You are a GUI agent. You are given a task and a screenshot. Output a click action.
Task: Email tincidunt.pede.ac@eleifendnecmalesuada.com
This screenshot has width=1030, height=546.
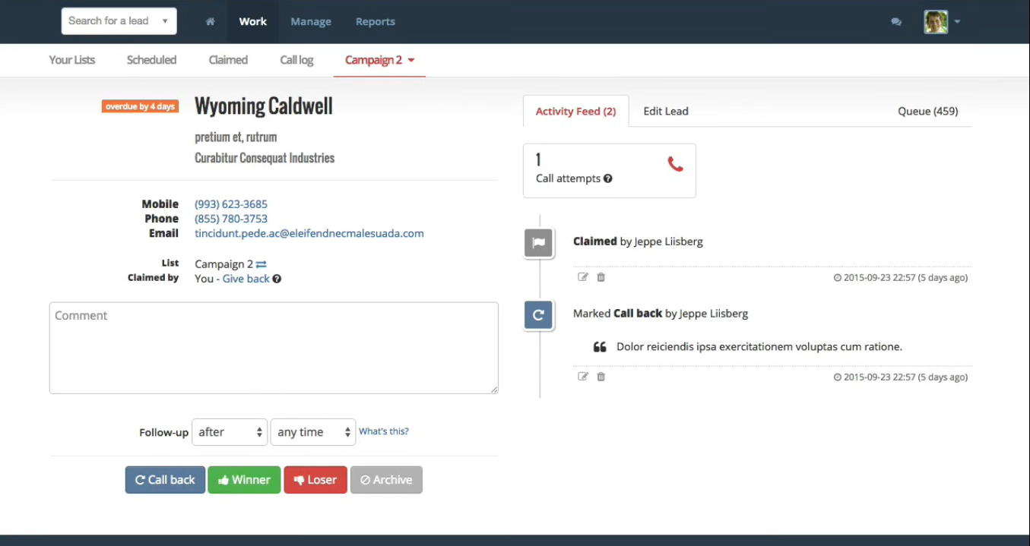(x=309, y=233)
